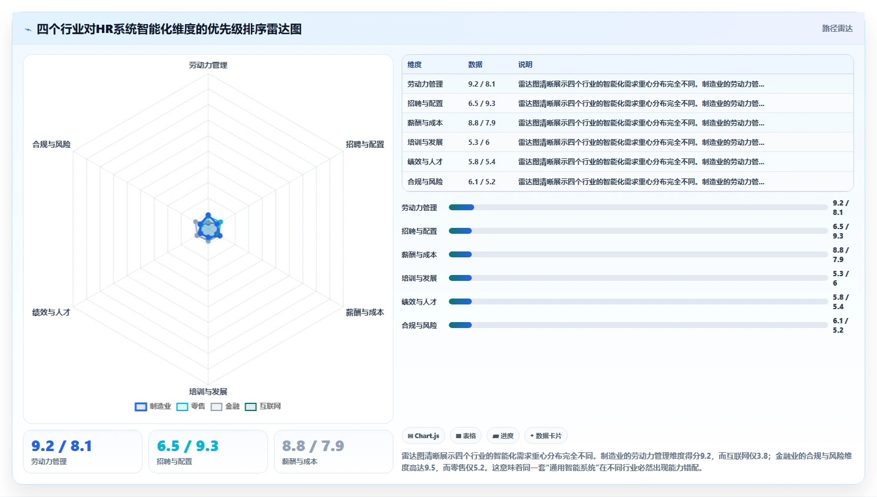
Task: Click the 合规与风险 radar axis label
Action: pos(51,144)
